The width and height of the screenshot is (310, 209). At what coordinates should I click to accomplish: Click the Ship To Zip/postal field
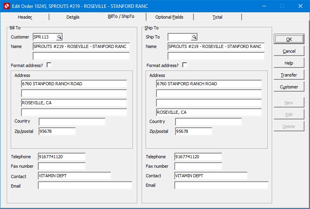193,131
